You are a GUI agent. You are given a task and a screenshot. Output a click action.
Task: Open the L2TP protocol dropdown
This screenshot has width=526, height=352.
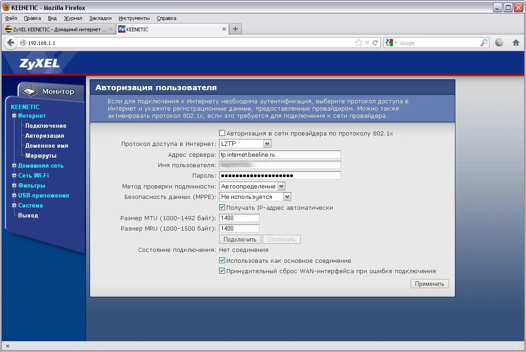tap(245, 144)
